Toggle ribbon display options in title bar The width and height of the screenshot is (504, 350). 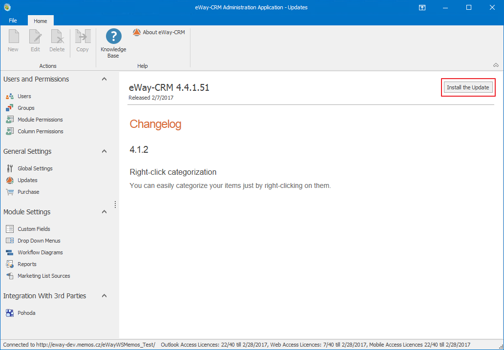(422, 7)
